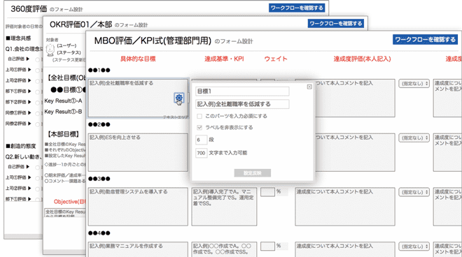This screenshot has height=257, width=462.
Task: Open '(指定なし)' dropdown for goal 3 row
Action: (414, 192)
